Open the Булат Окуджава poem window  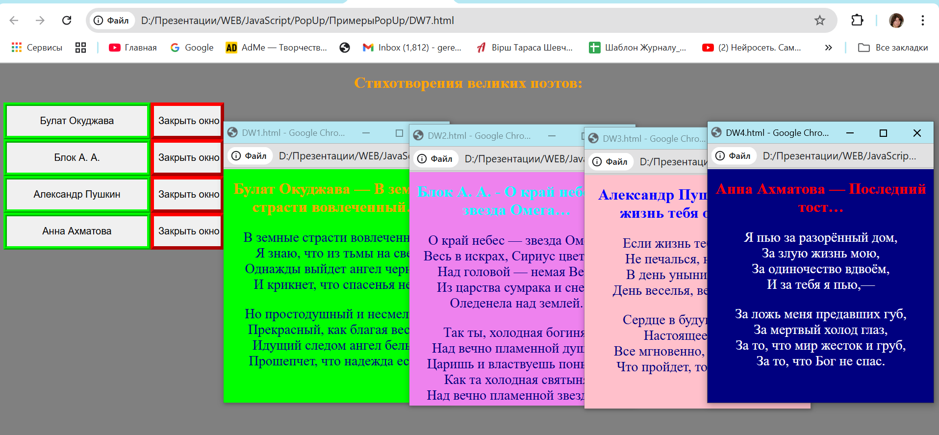click(77, 121)
